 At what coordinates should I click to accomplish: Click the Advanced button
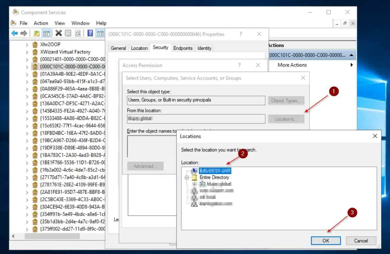pos(145,166)
